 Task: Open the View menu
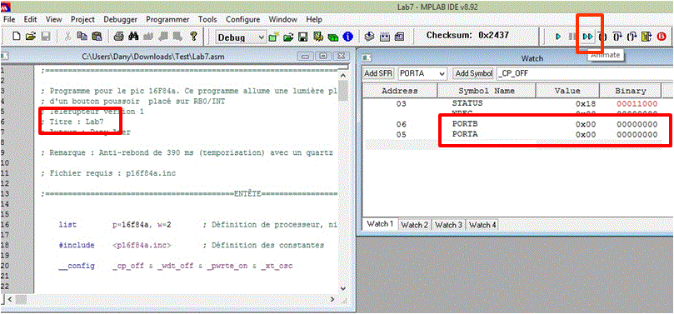53,19
